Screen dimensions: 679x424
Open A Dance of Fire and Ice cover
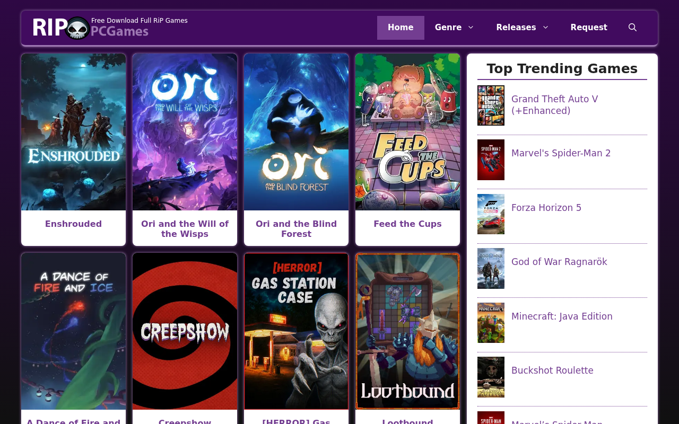74,331
